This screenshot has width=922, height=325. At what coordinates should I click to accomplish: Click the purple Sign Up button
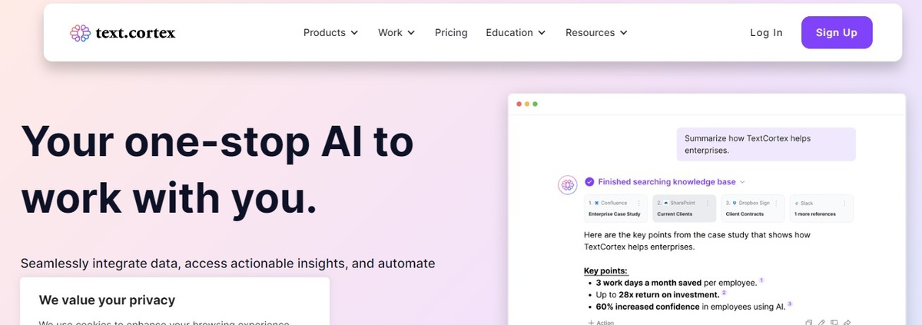(837, 32)
